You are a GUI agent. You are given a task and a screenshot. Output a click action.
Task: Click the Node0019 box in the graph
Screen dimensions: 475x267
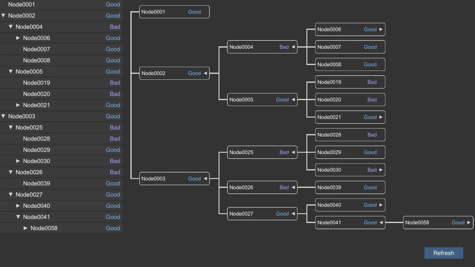tap(350, 82)
